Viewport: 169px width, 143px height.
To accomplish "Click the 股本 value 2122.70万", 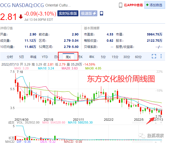I will [154, 41].
